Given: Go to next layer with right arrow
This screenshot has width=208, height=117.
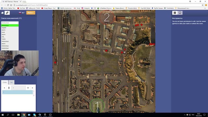Looking at the screenshot, I should pos(32,88).
